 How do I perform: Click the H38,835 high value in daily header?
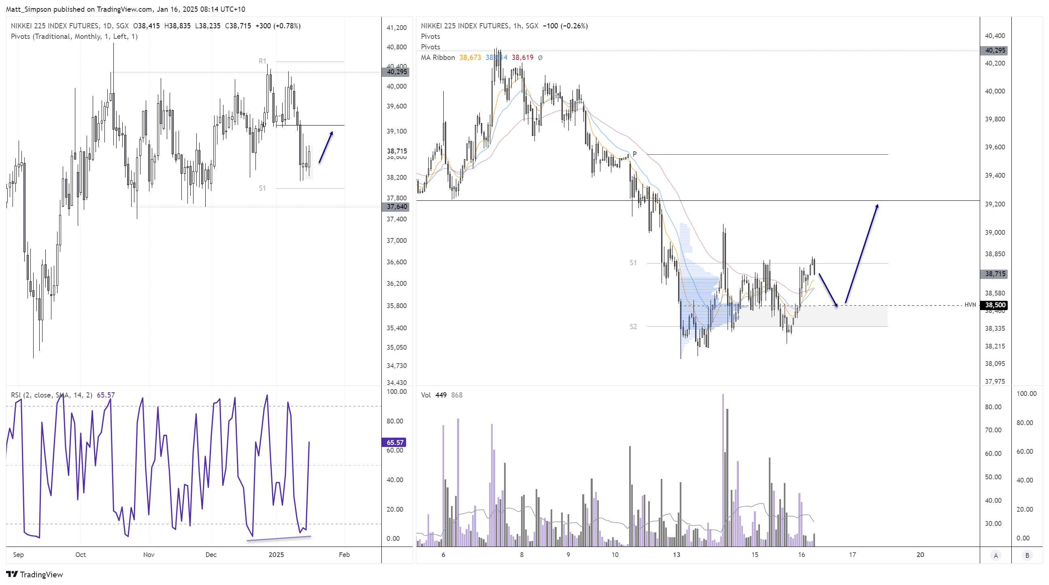(177, 26)
